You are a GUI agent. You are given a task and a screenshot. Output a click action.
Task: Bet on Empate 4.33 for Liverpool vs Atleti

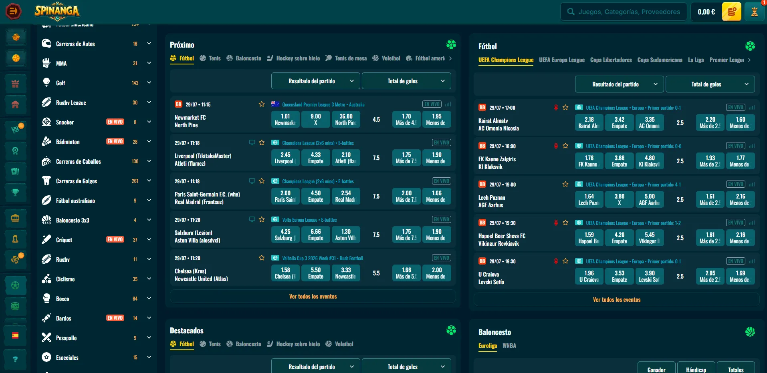316,158
